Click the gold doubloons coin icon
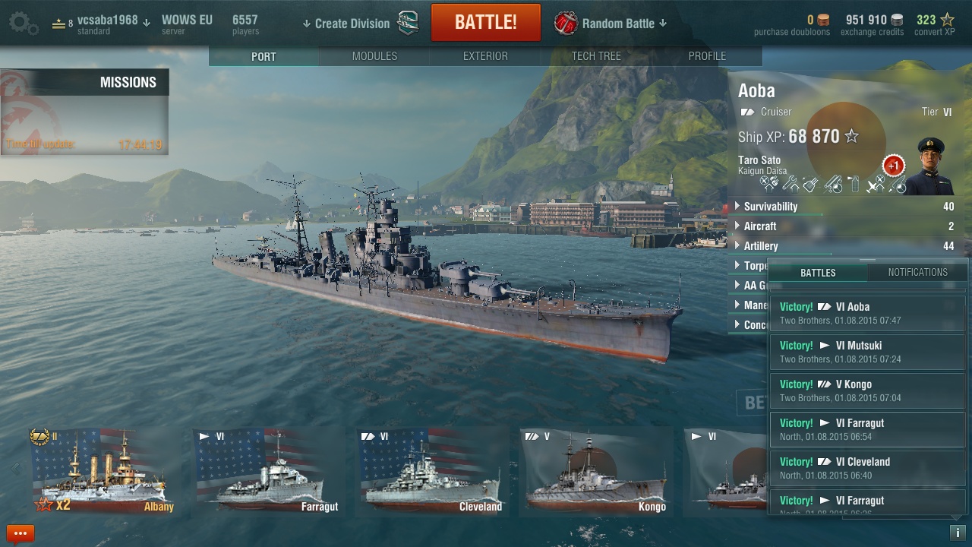 click(x=823, y=21)
